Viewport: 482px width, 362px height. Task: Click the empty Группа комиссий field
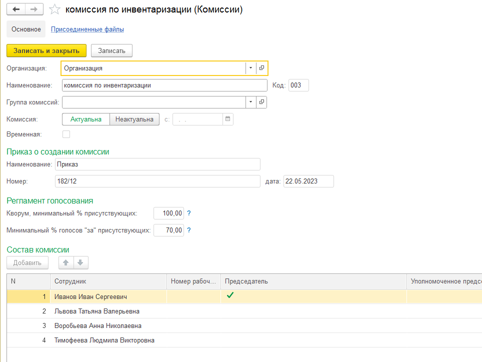click(153, 102)
